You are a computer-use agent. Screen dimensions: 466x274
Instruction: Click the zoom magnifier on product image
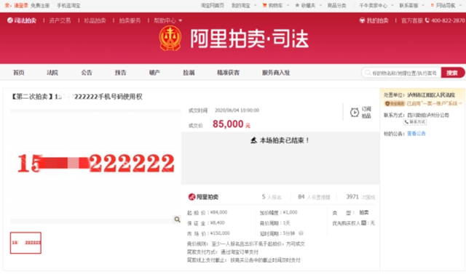(177, 219)
